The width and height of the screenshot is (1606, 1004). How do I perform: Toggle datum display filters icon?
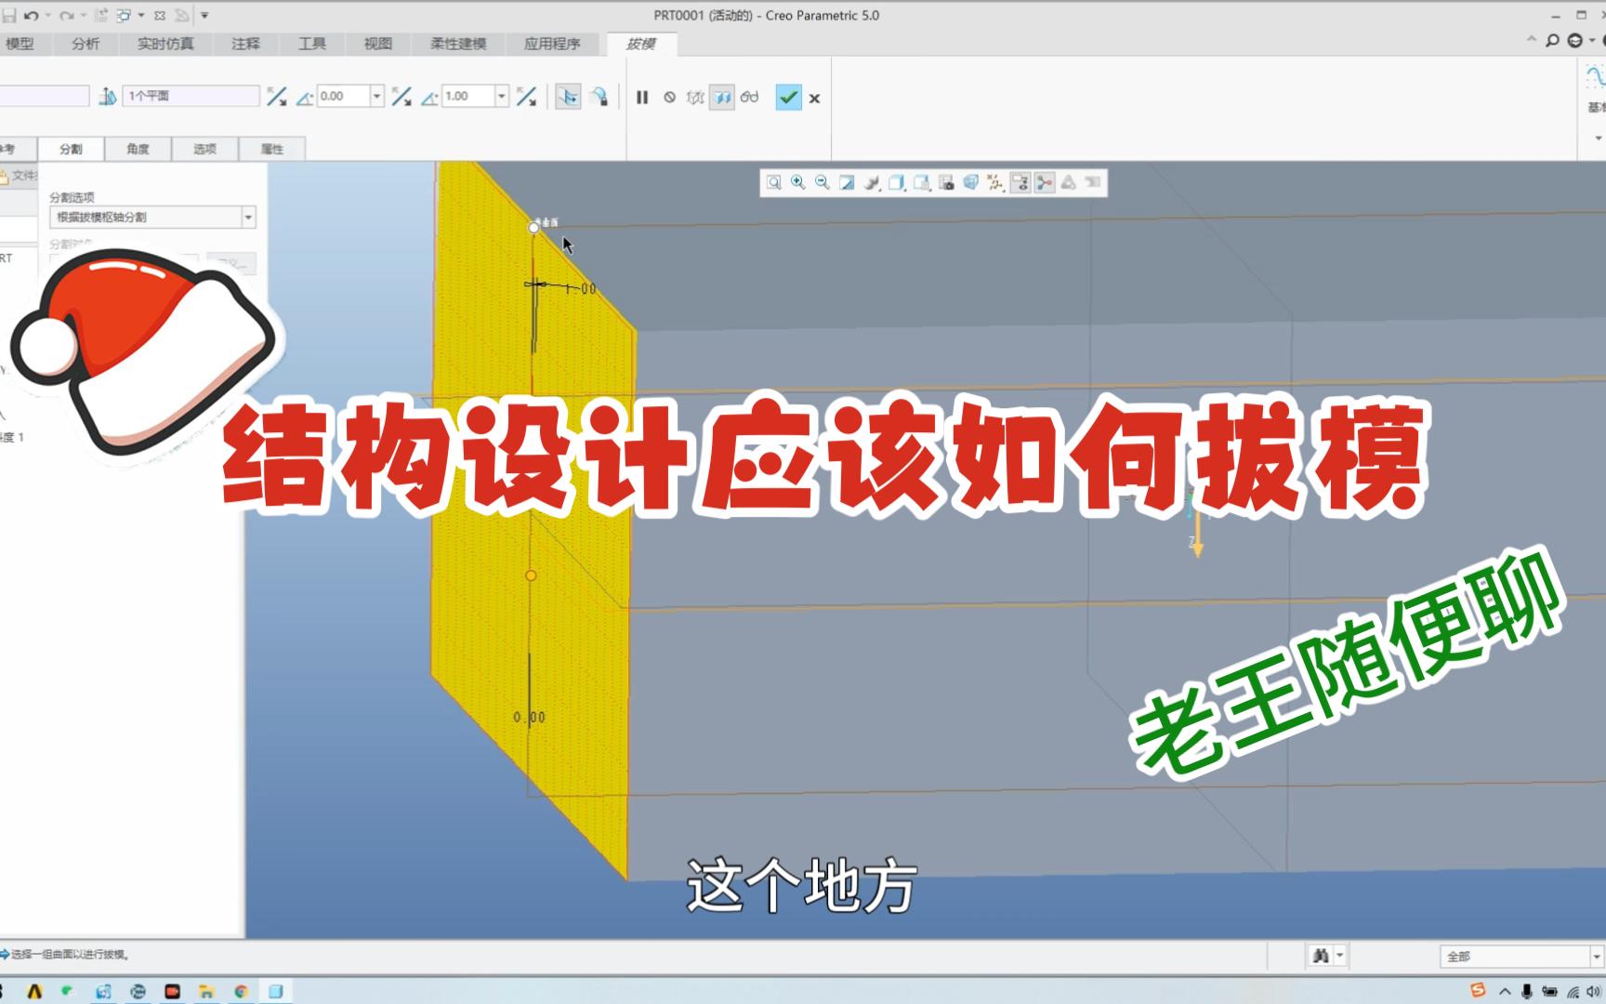point(995,183)
